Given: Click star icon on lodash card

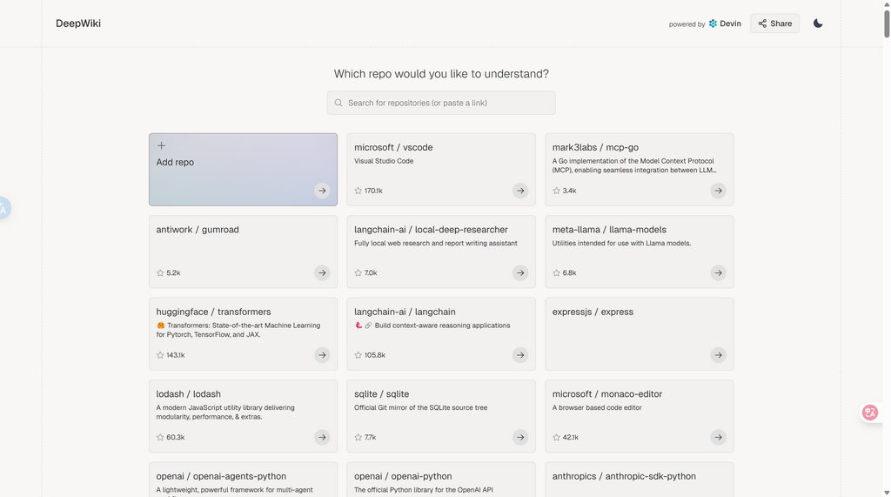Looking at the screenshot, I should tap(160, 437).
